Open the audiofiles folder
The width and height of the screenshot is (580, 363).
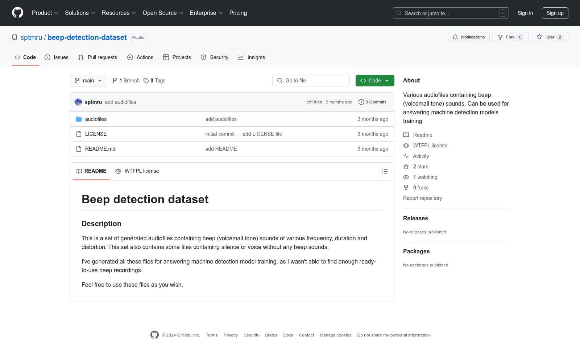[96, 119]
